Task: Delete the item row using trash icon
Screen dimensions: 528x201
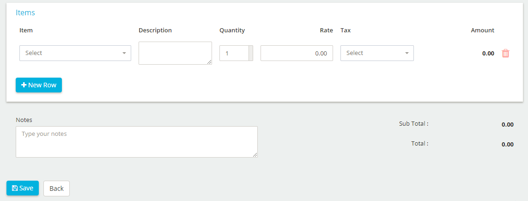Action: click(x=505, y=53)
